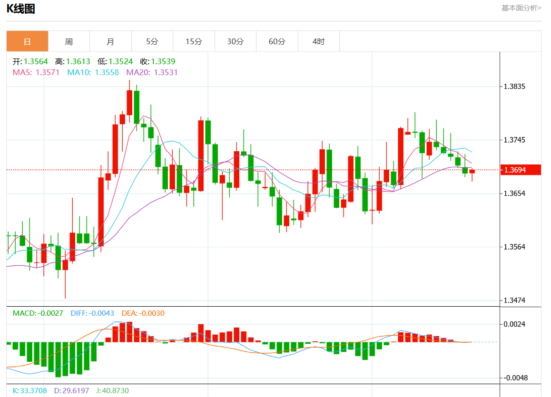
Task: Click the last red candlestick on the chart
Action: click(x=472, y=172)
